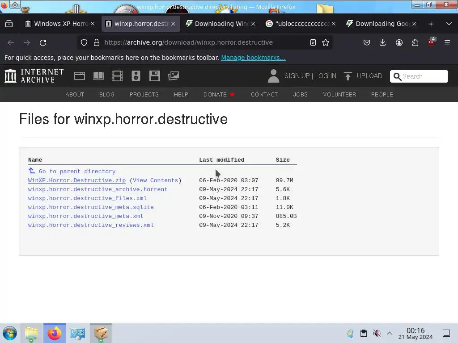
Task: Open the Firefox hamburger menu
Action: tap(447, 42)
